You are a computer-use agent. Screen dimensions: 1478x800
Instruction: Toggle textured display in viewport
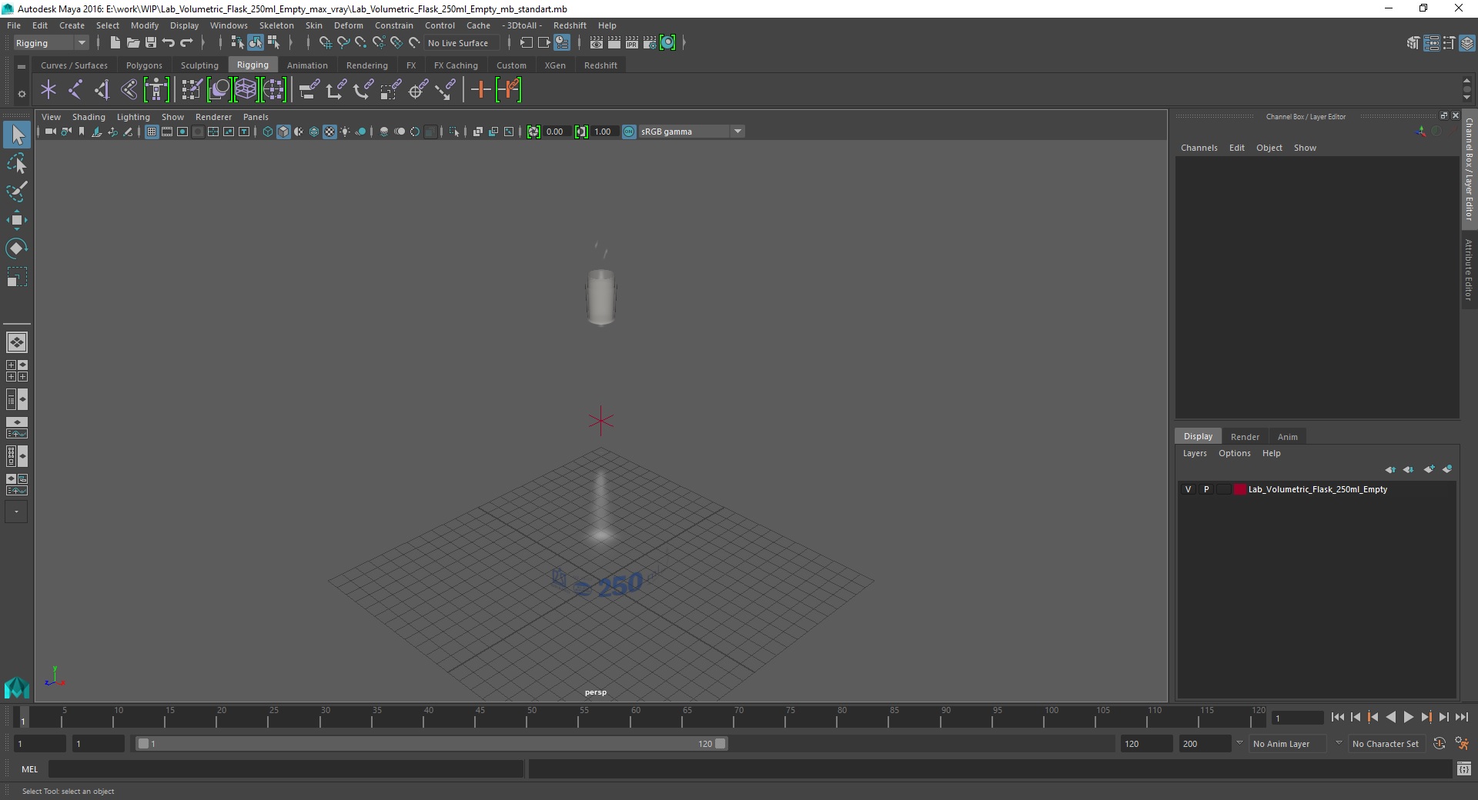[329, 132]
